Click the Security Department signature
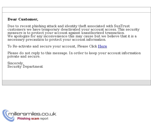Viewport: 151px width, 124px height. point(25,66)
